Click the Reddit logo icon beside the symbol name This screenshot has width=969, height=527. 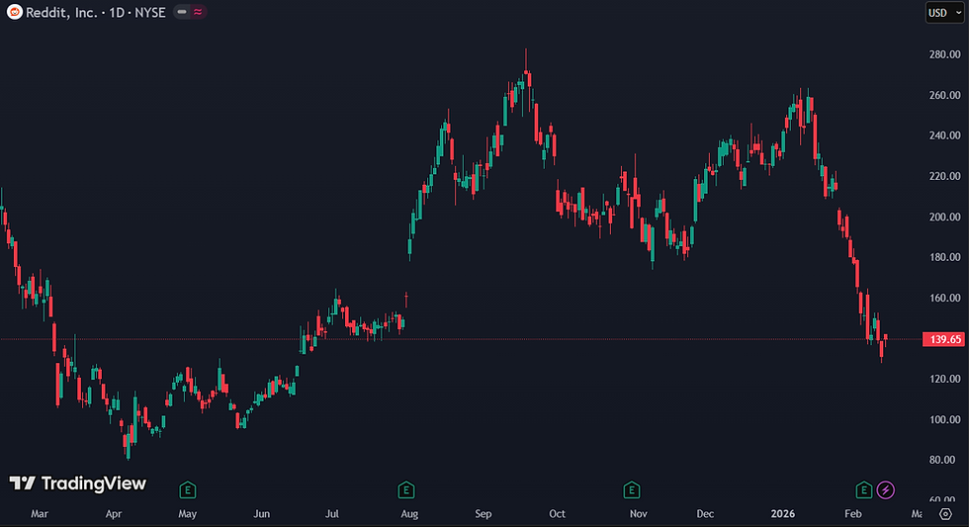tap(14, 12)
